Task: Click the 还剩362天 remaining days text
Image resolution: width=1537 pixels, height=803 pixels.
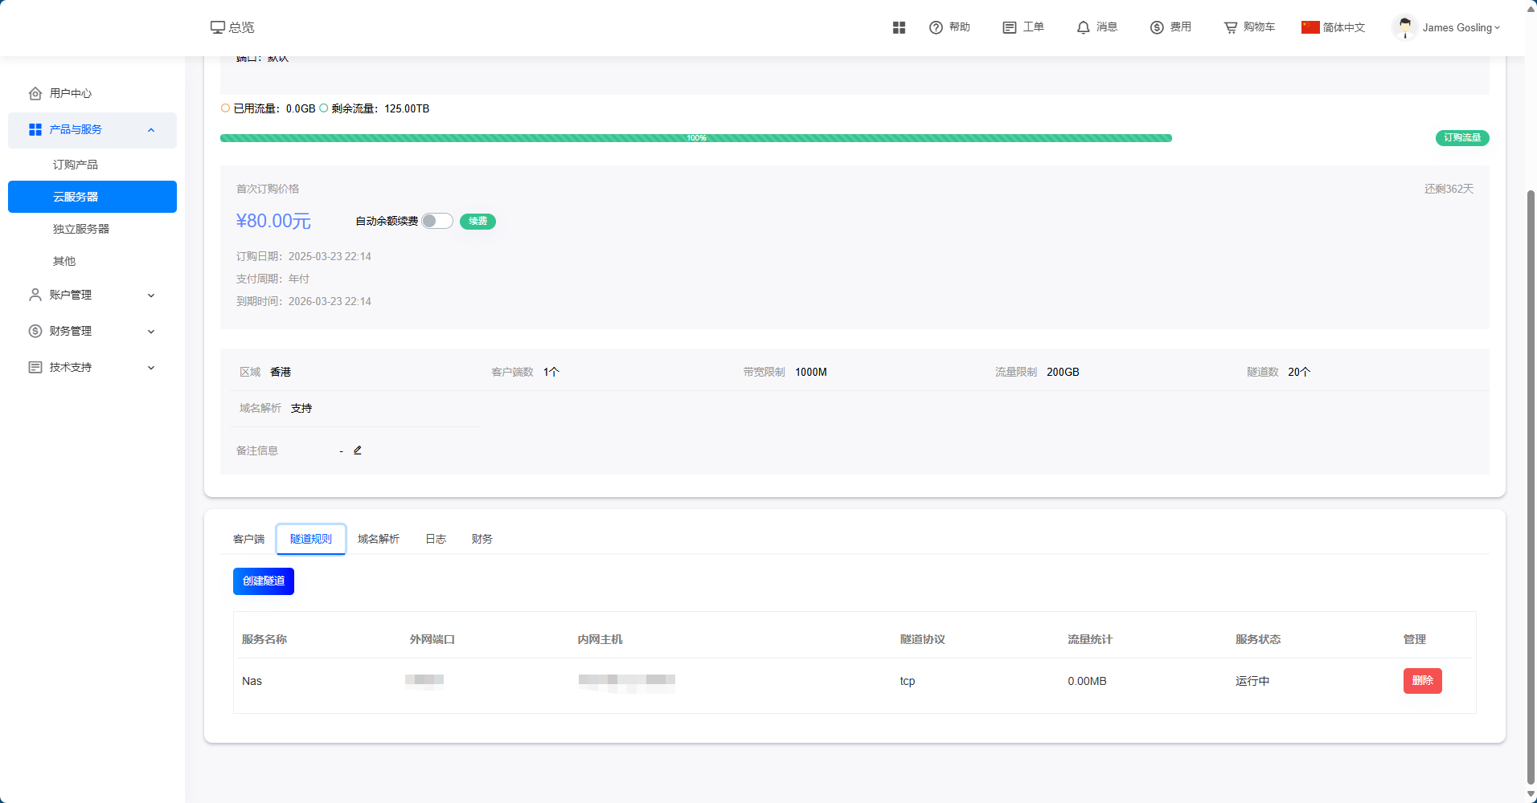Action: (1449, 189)
